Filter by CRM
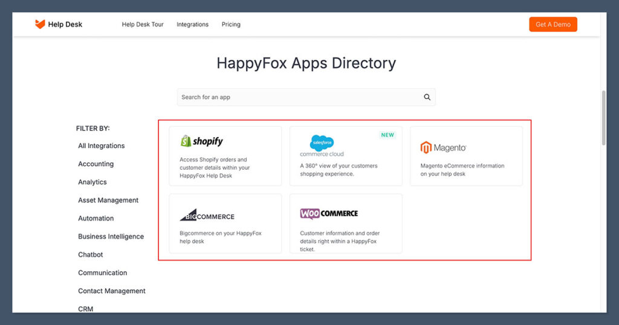This screenshot has height=325, width=619. [86, 309]
